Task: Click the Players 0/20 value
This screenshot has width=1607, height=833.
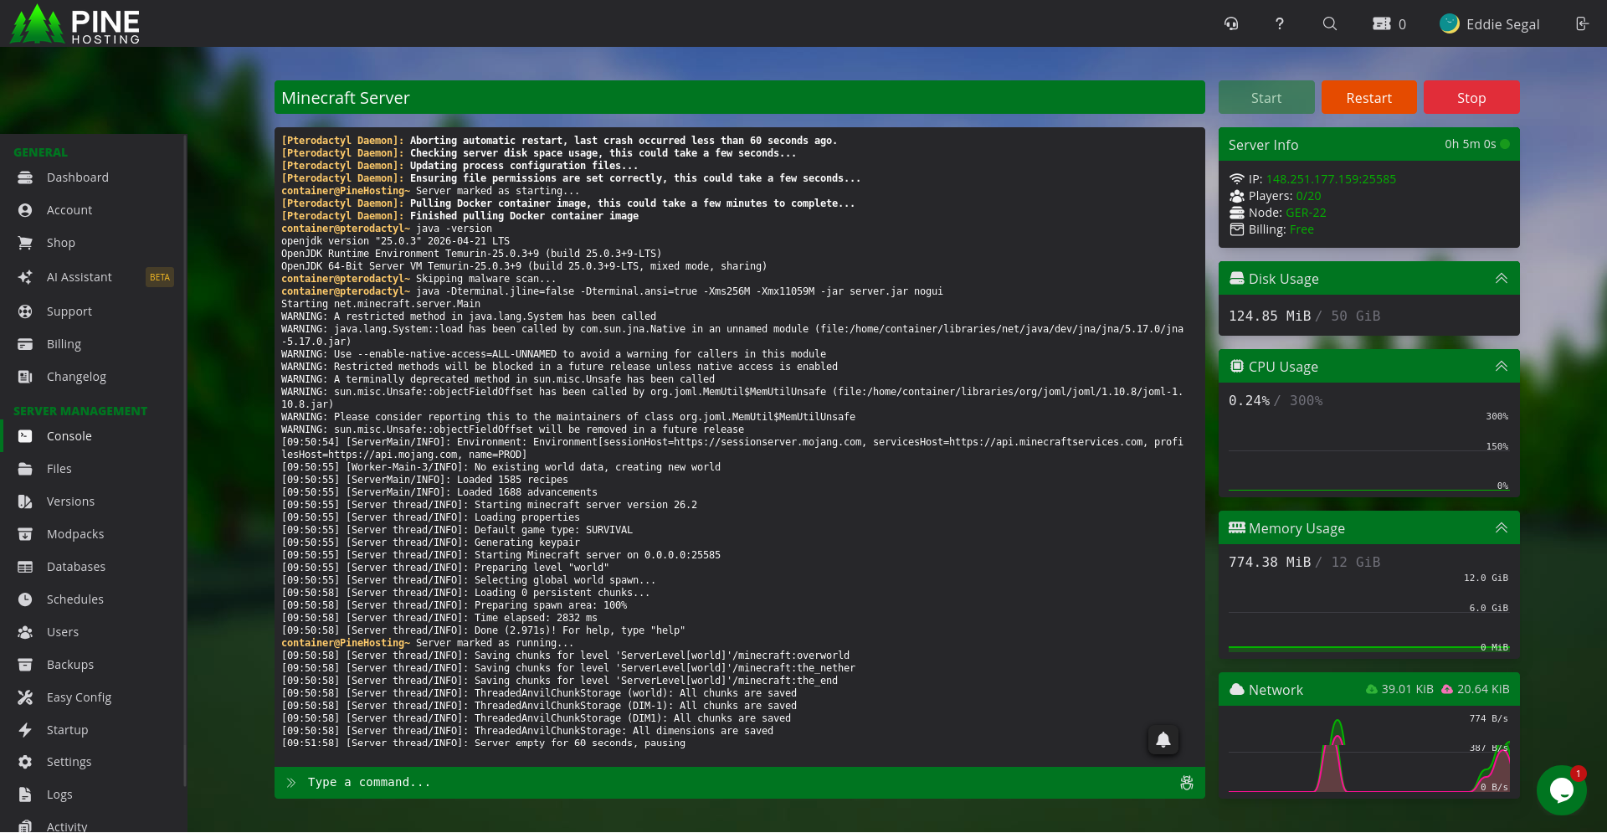Action: click(1308, 196)
